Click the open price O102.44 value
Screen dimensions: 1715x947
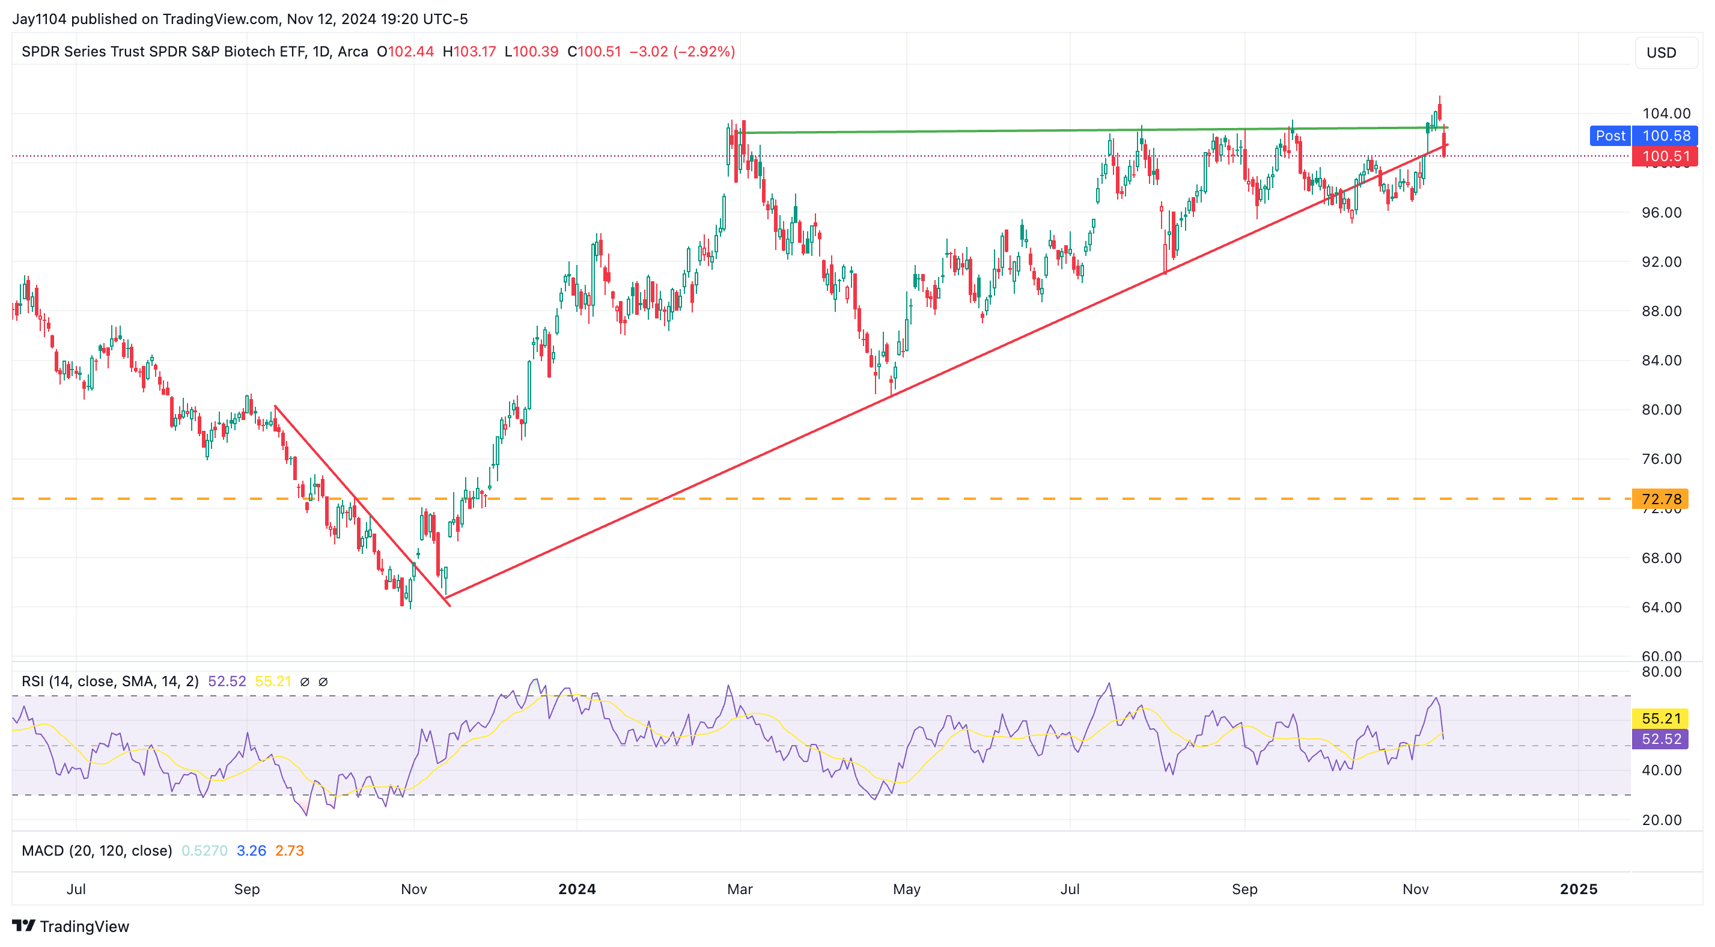(x=406, y=51)
